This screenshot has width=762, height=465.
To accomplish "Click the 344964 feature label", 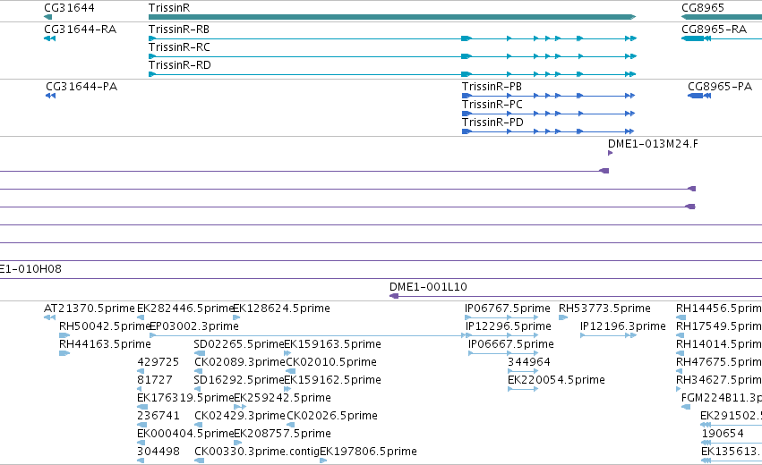I will click(x=529, y=362).
